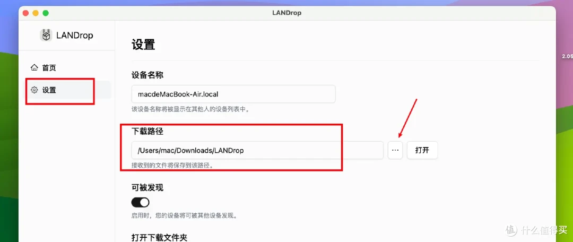This screenshot has width=573, height=242.
Task: Open the 设置 sidebar page
Action: pos(67,90)
